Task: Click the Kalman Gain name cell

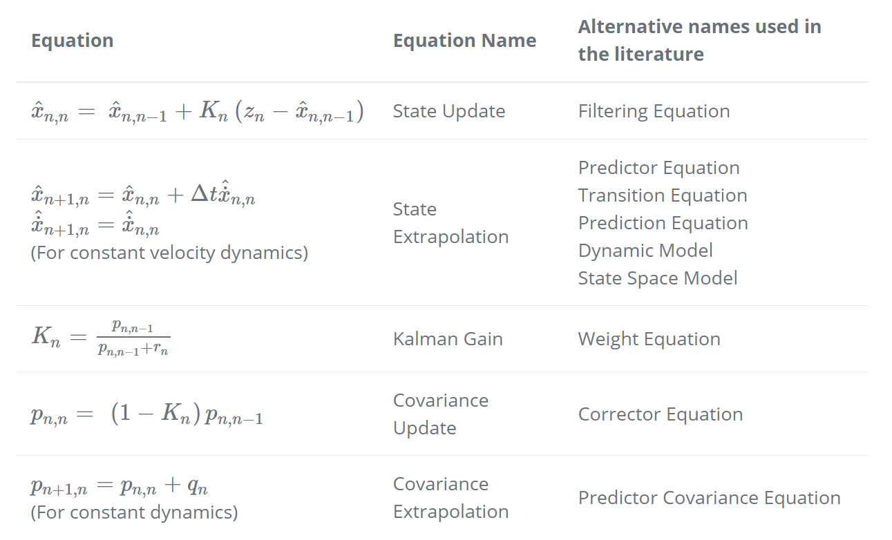Action: pos(448,339)
